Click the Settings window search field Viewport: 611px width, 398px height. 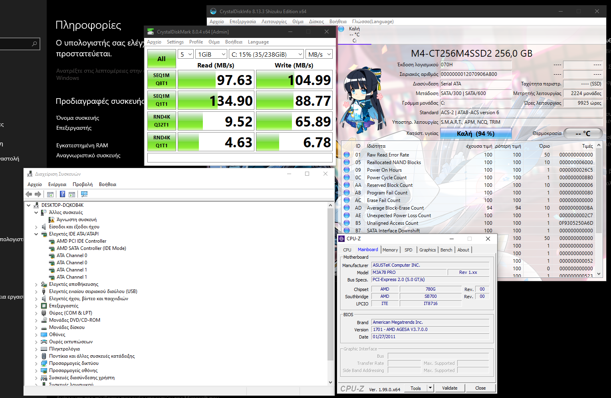[x=20, y=44]
